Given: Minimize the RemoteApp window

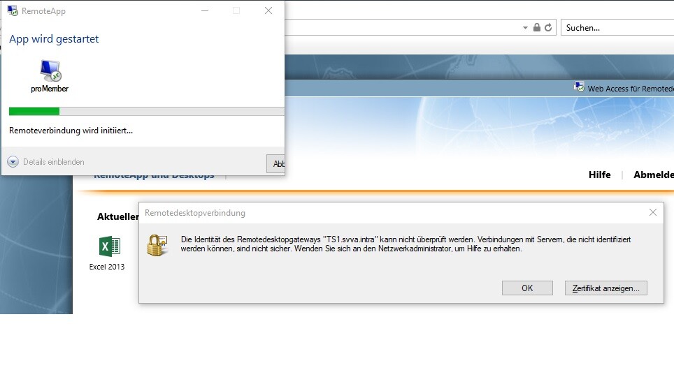Looking at the screenshot, I should pyautogui.click(x=205, y=10).
